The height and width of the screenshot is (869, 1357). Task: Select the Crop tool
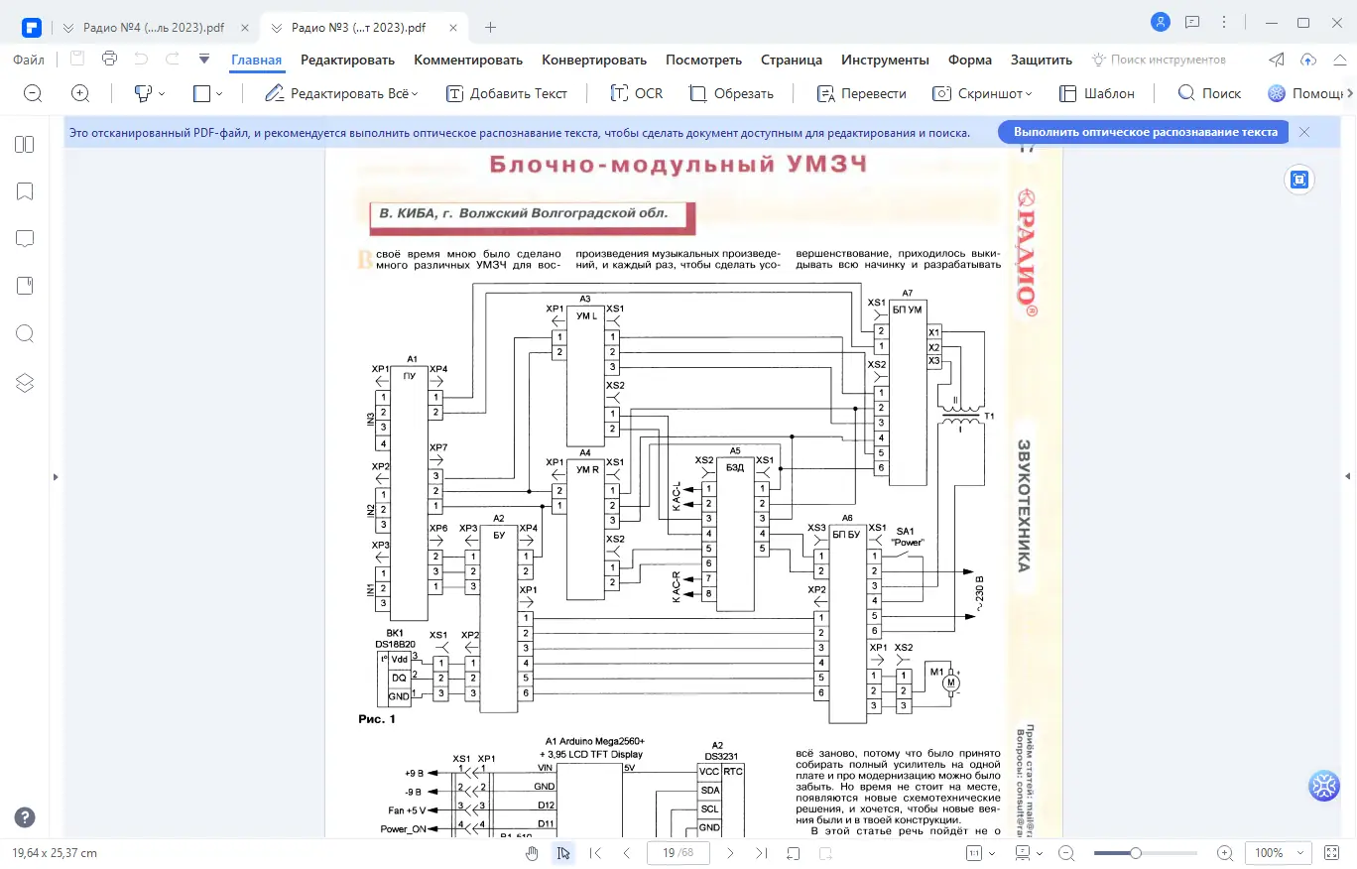click(732, 92)
